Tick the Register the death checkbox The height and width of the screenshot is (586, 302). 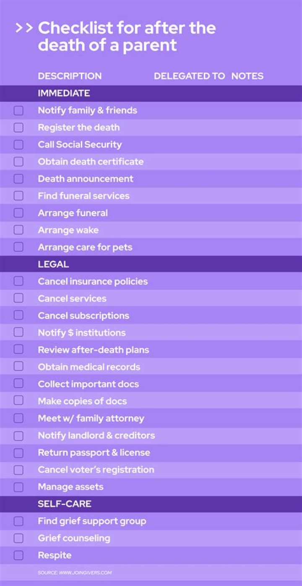(18, 128)
